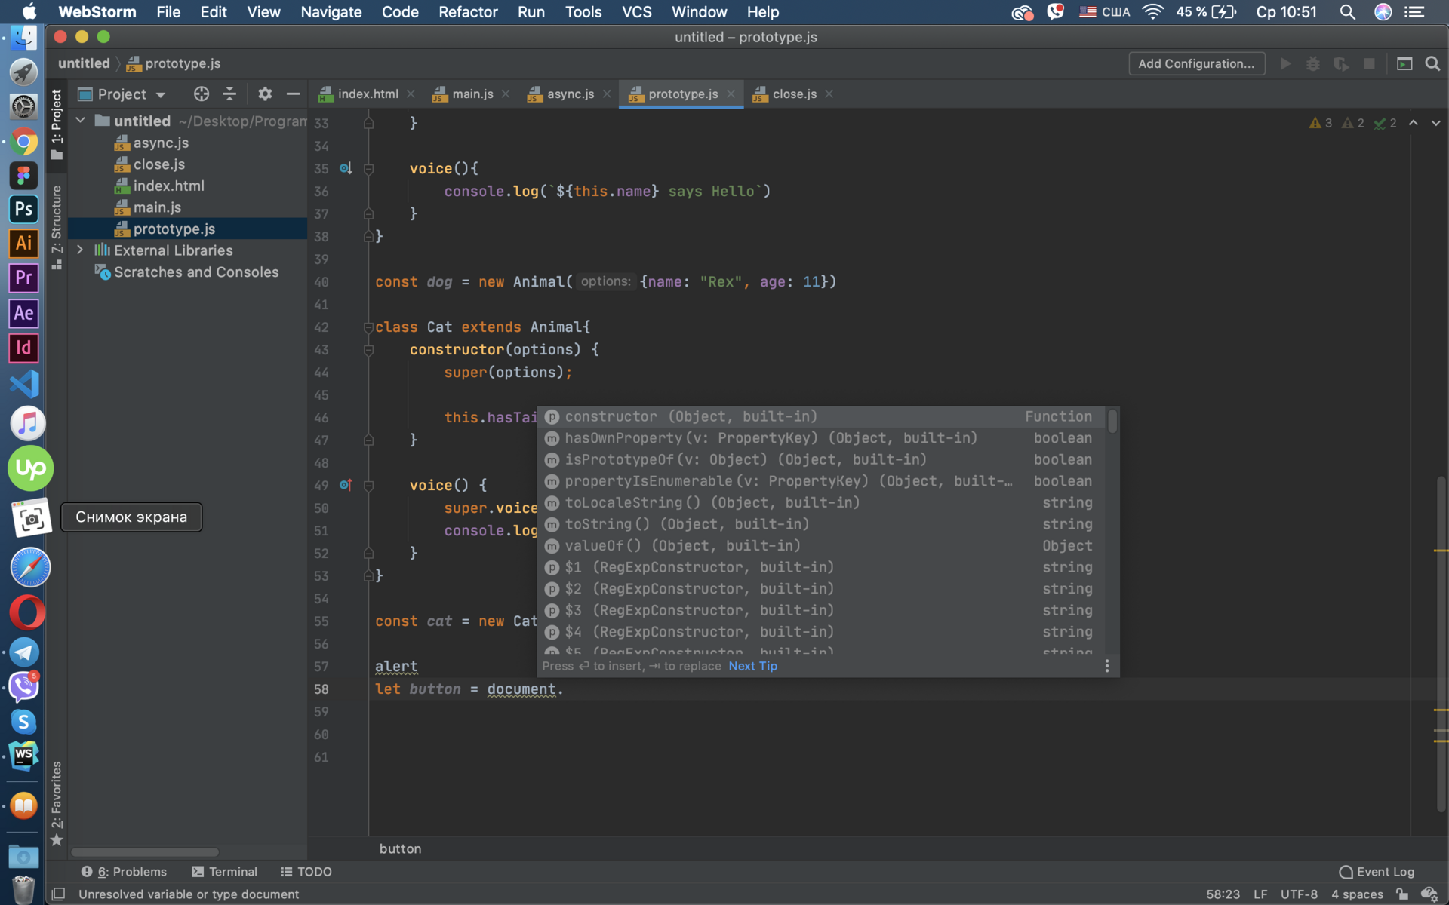Click the completion popup scrollbar thumb
1449x905 pixels.
pyautogui.click(x=1112, y=421)
